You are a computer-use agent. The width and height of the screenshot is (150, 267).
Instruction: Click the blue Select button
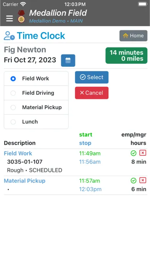click(92, 77)
